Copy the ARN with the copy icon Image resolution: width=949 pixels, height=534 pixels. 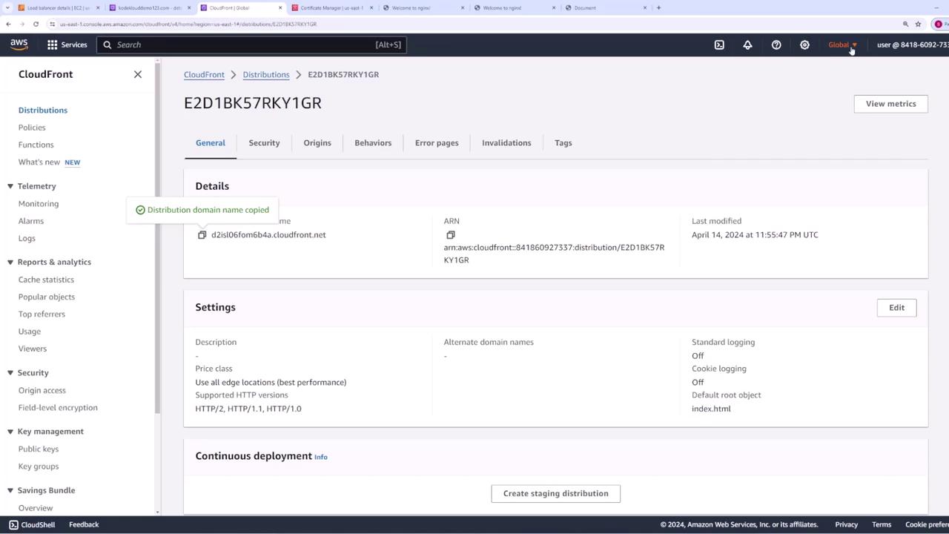[x=450, y=235]
